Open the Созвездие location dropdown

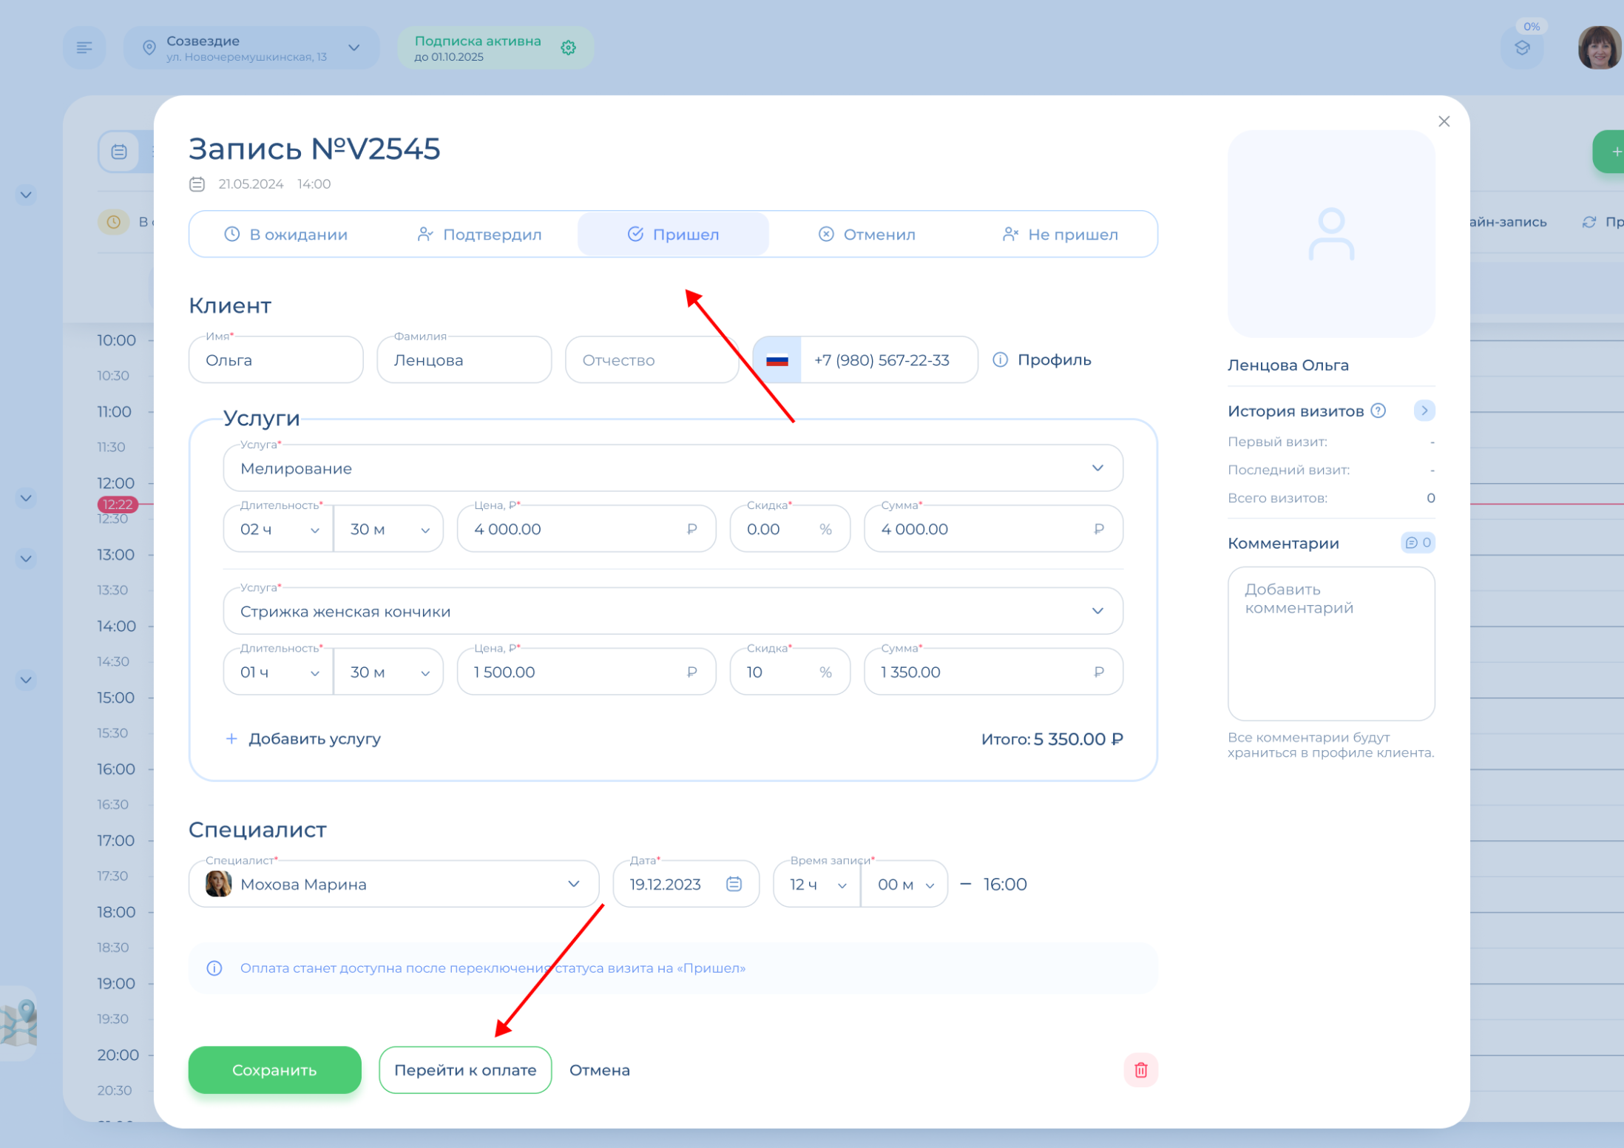pos(353,48)
